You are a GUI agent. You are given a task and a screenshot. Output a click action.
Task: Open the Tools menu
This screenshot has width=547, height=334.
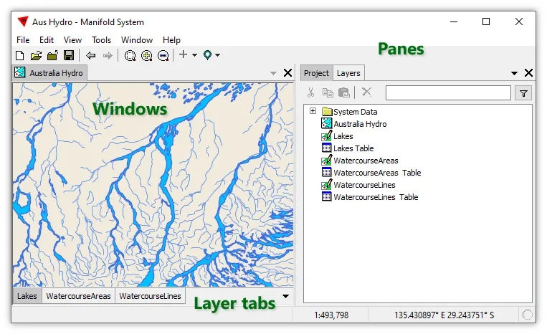101,40
